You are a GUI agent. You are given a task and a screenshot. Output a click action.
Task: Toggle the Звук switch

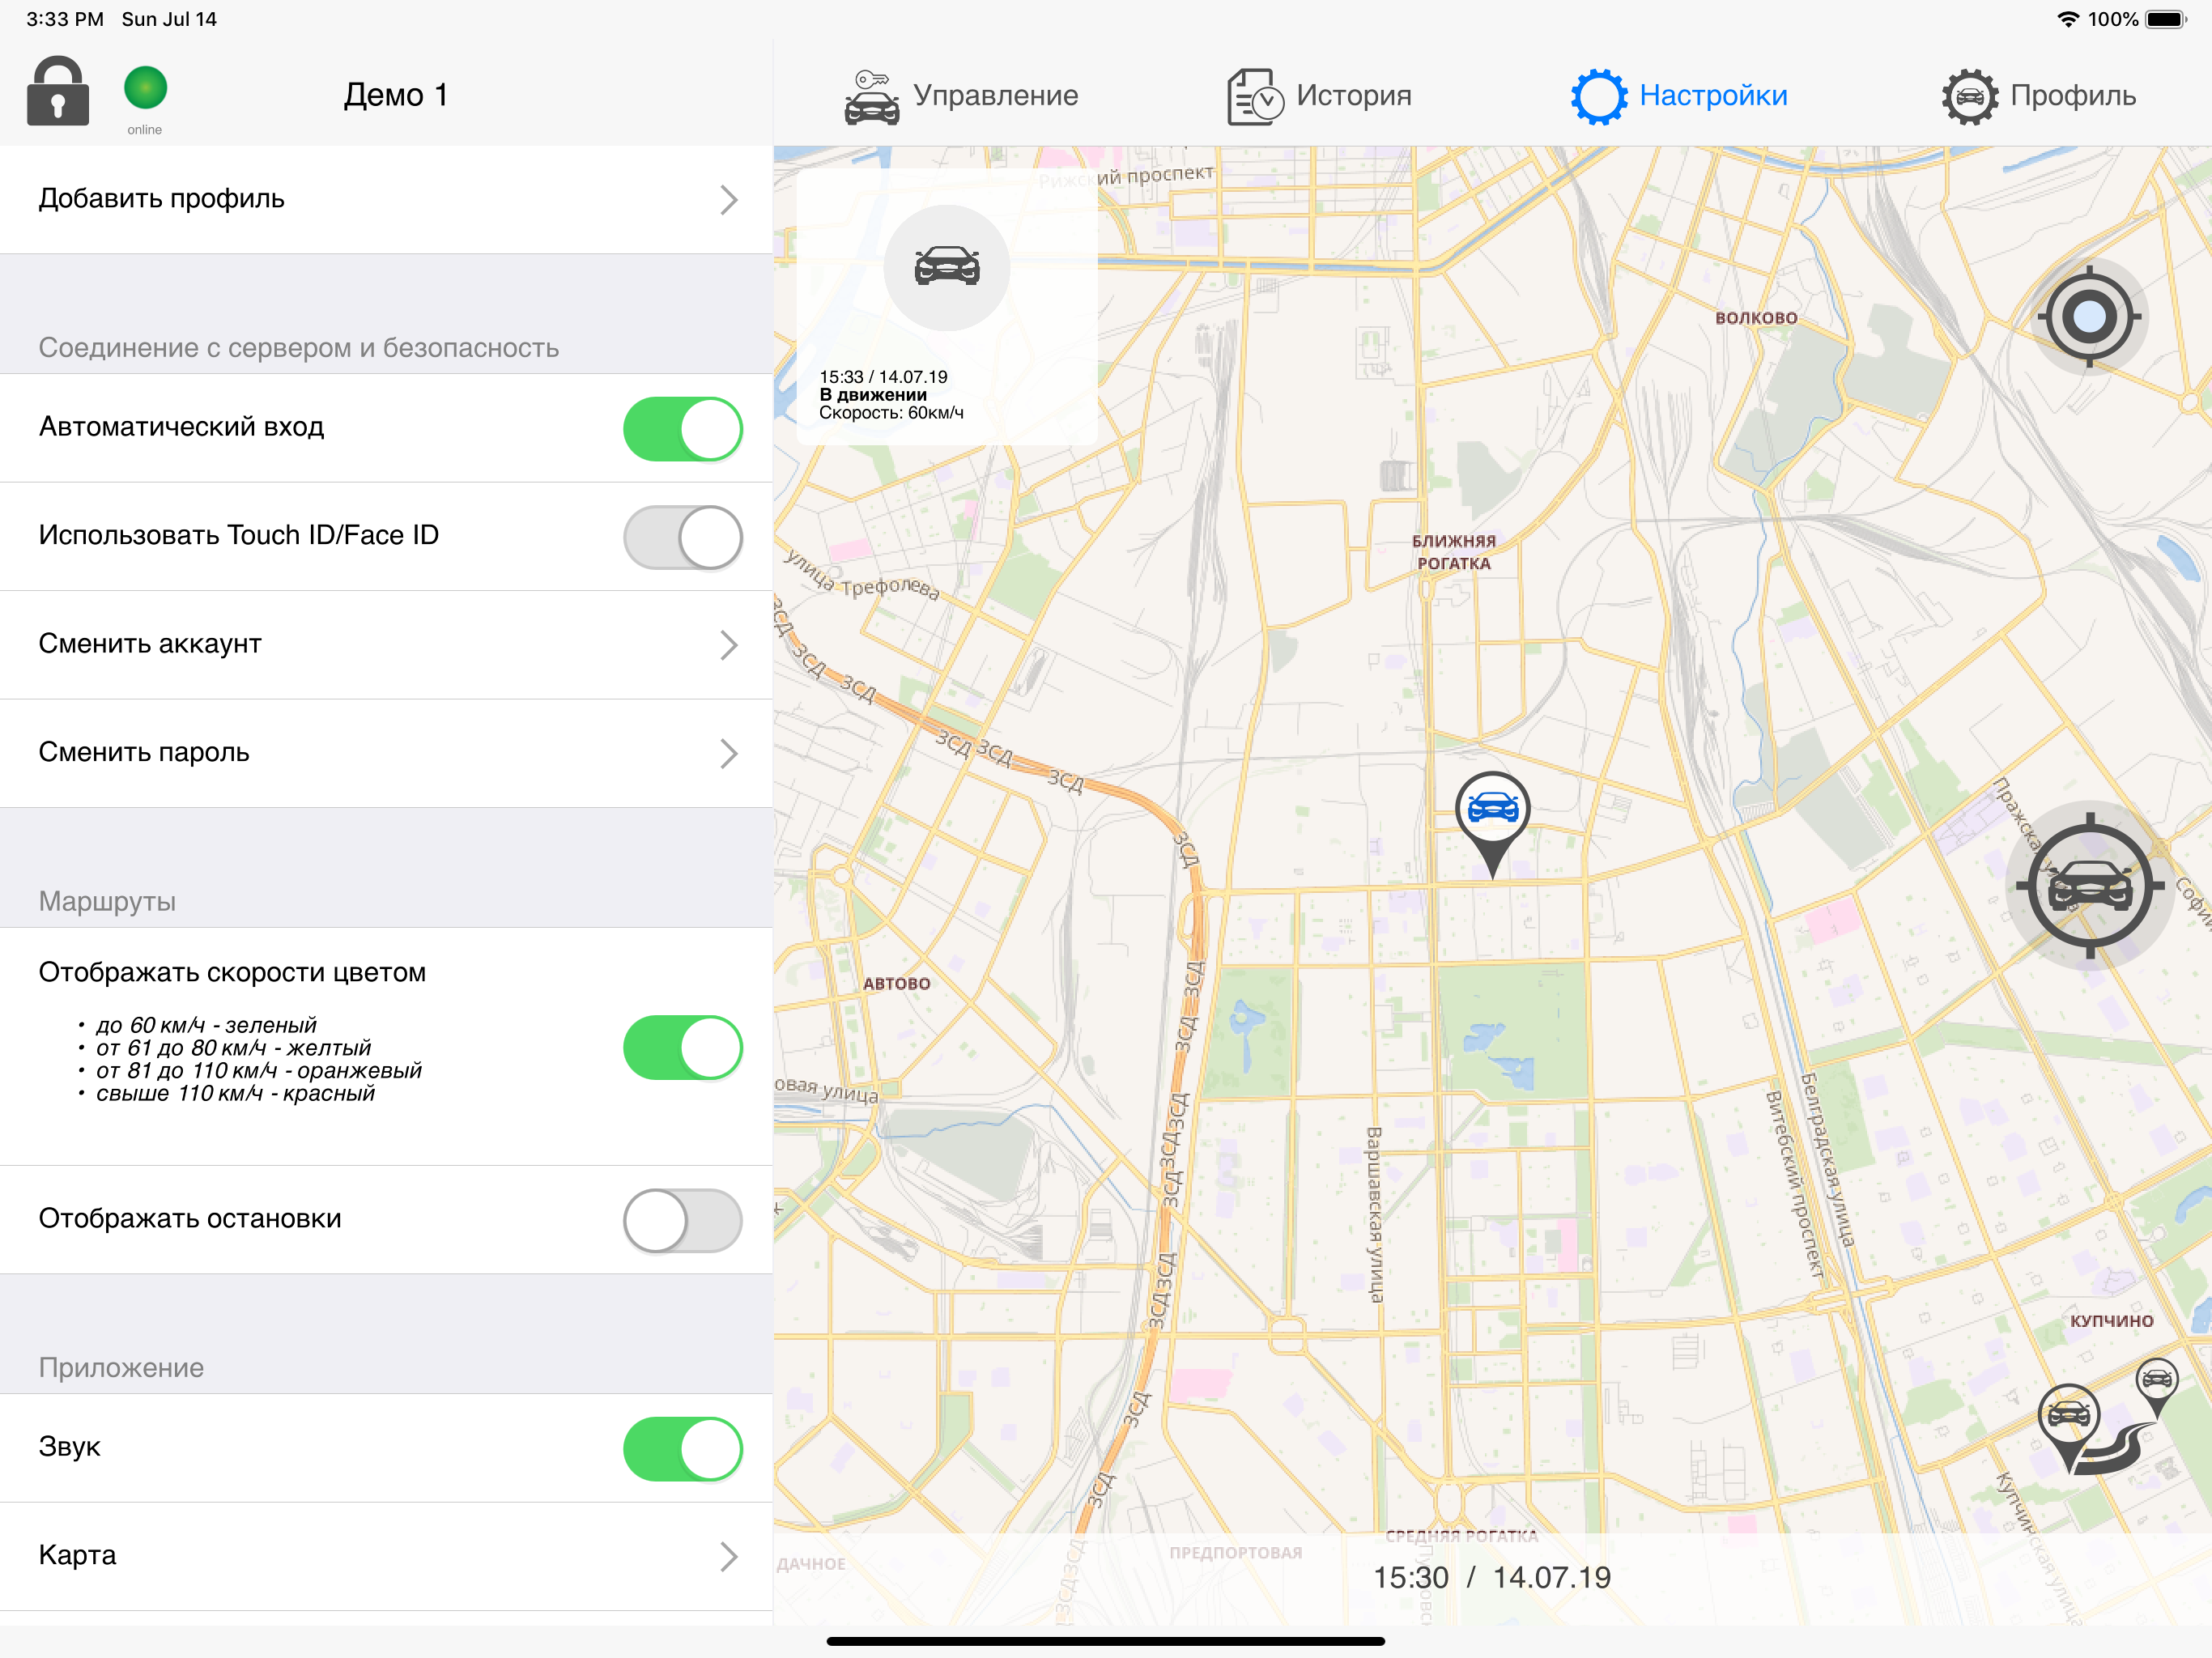pos(683,1448)
